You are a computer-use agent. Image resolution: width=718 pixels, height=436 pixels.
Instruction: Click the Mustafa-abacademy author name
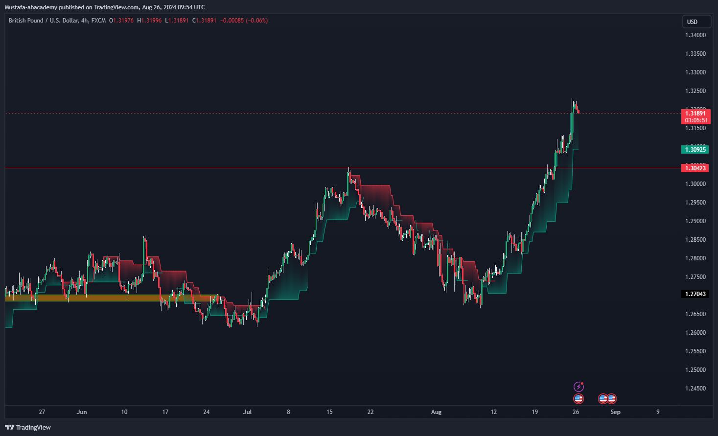[x=31, y=7]
